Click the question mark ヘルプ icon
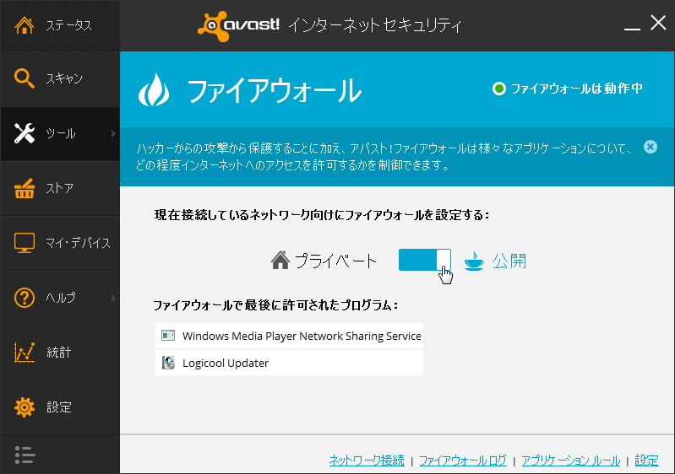Screen dimensions: 675x474 24,298
